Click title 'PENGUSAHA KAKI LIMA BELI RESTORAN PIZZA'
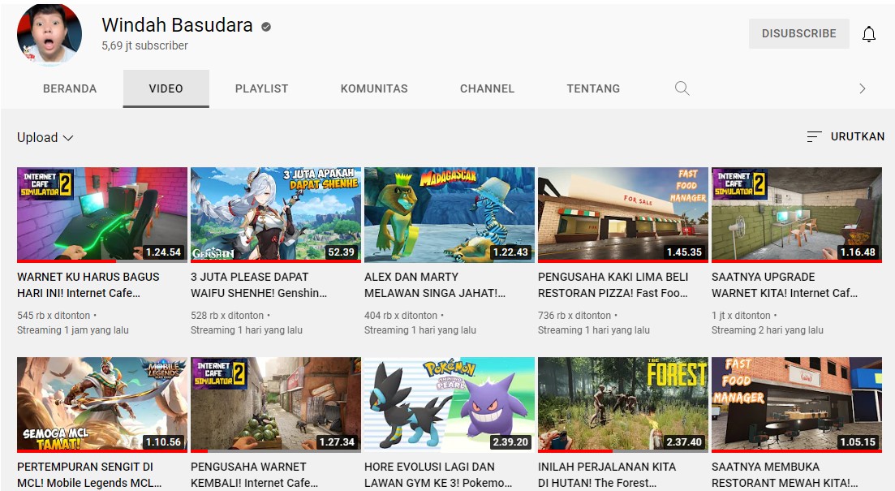Viewport: 895px width, 491px height. 613,285
